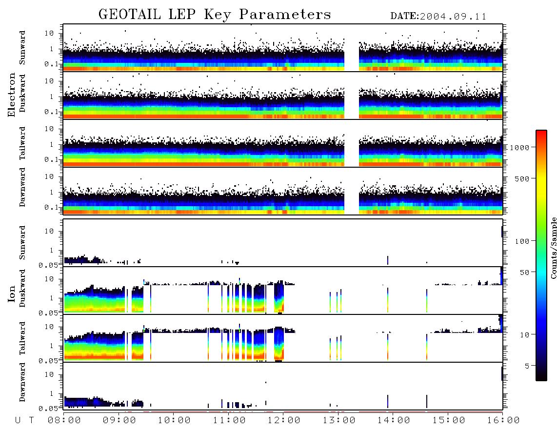Click the 1 tick on Electron Tailward axis

click(x=51, y=144)
